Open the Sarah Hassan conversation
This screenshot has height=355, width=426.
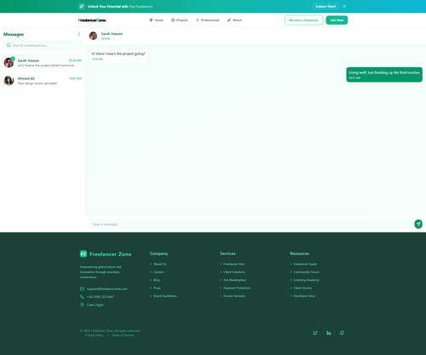[43, 63]
